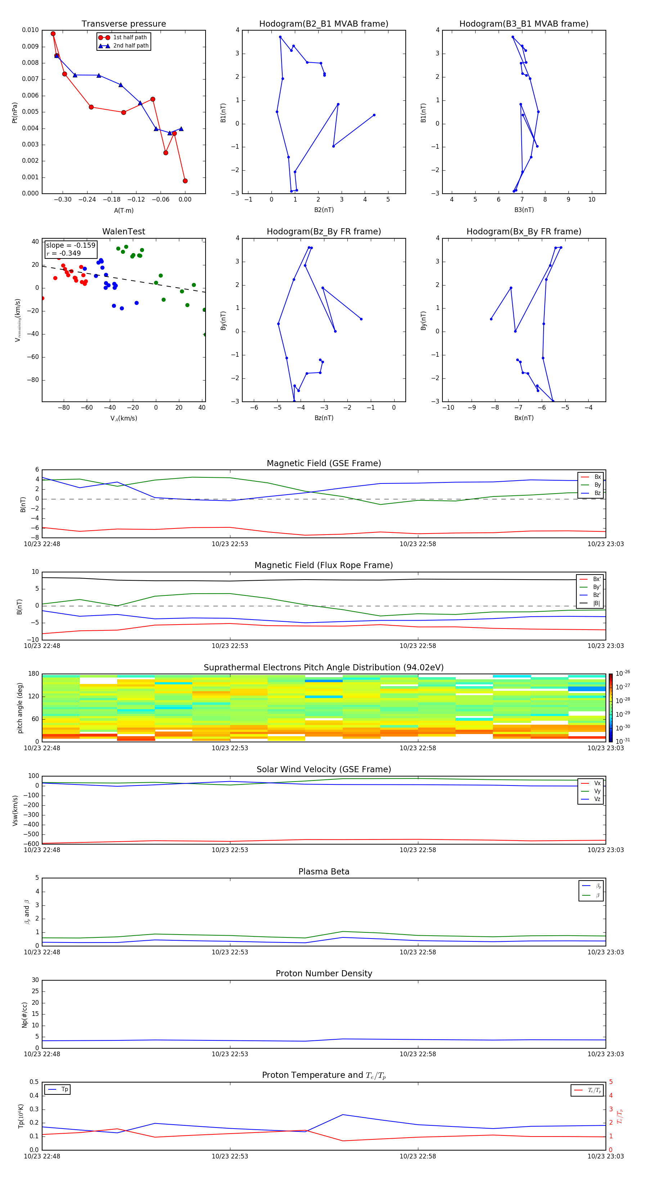Click 'V_remaining(km/s)' y-axis label on Walen plot

[18, 320]
